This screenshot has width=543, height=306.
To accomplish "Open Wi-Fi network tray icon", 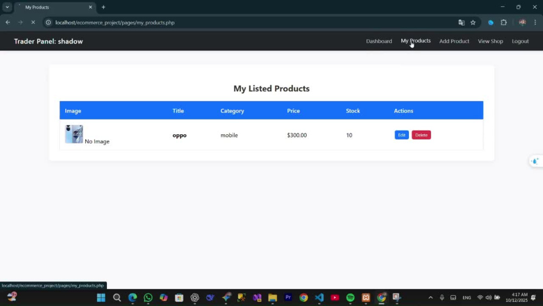I will 480,298.
